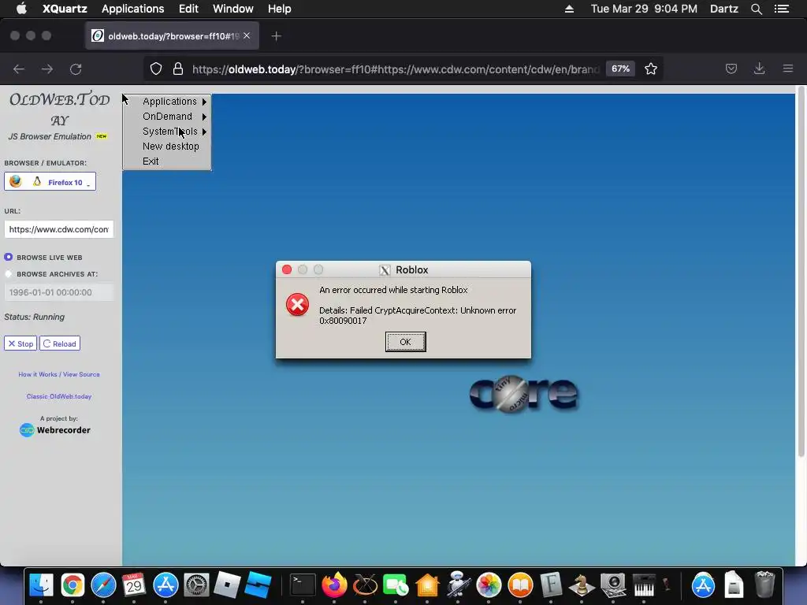Open Trash in the dock
807x605 pixels.
click(x=764, y=585)
